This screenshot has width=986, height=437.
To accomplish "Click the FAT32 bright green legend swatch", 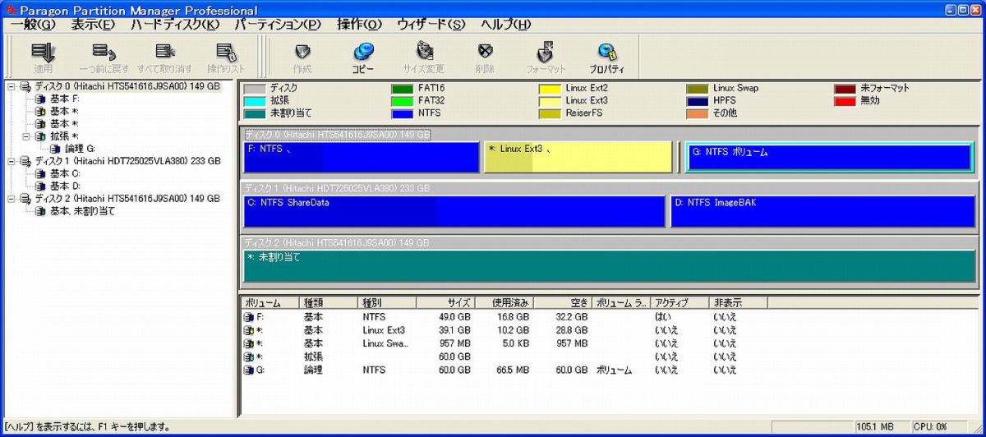I will (402, 101).
